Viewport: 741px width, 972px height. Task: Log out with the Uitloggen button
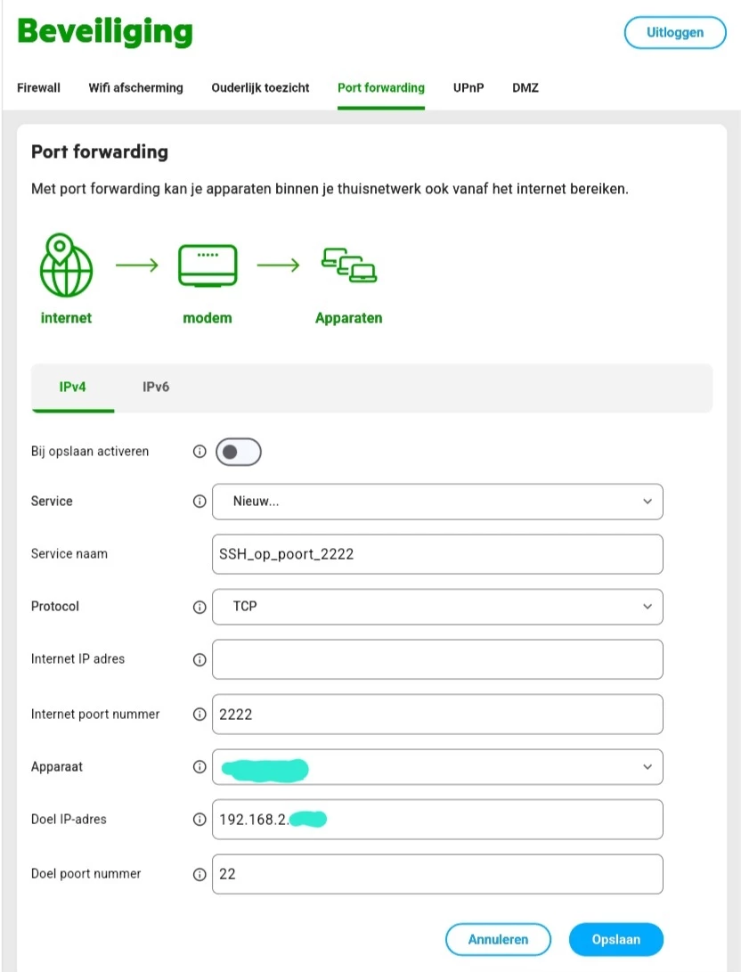tap(674, 33)
